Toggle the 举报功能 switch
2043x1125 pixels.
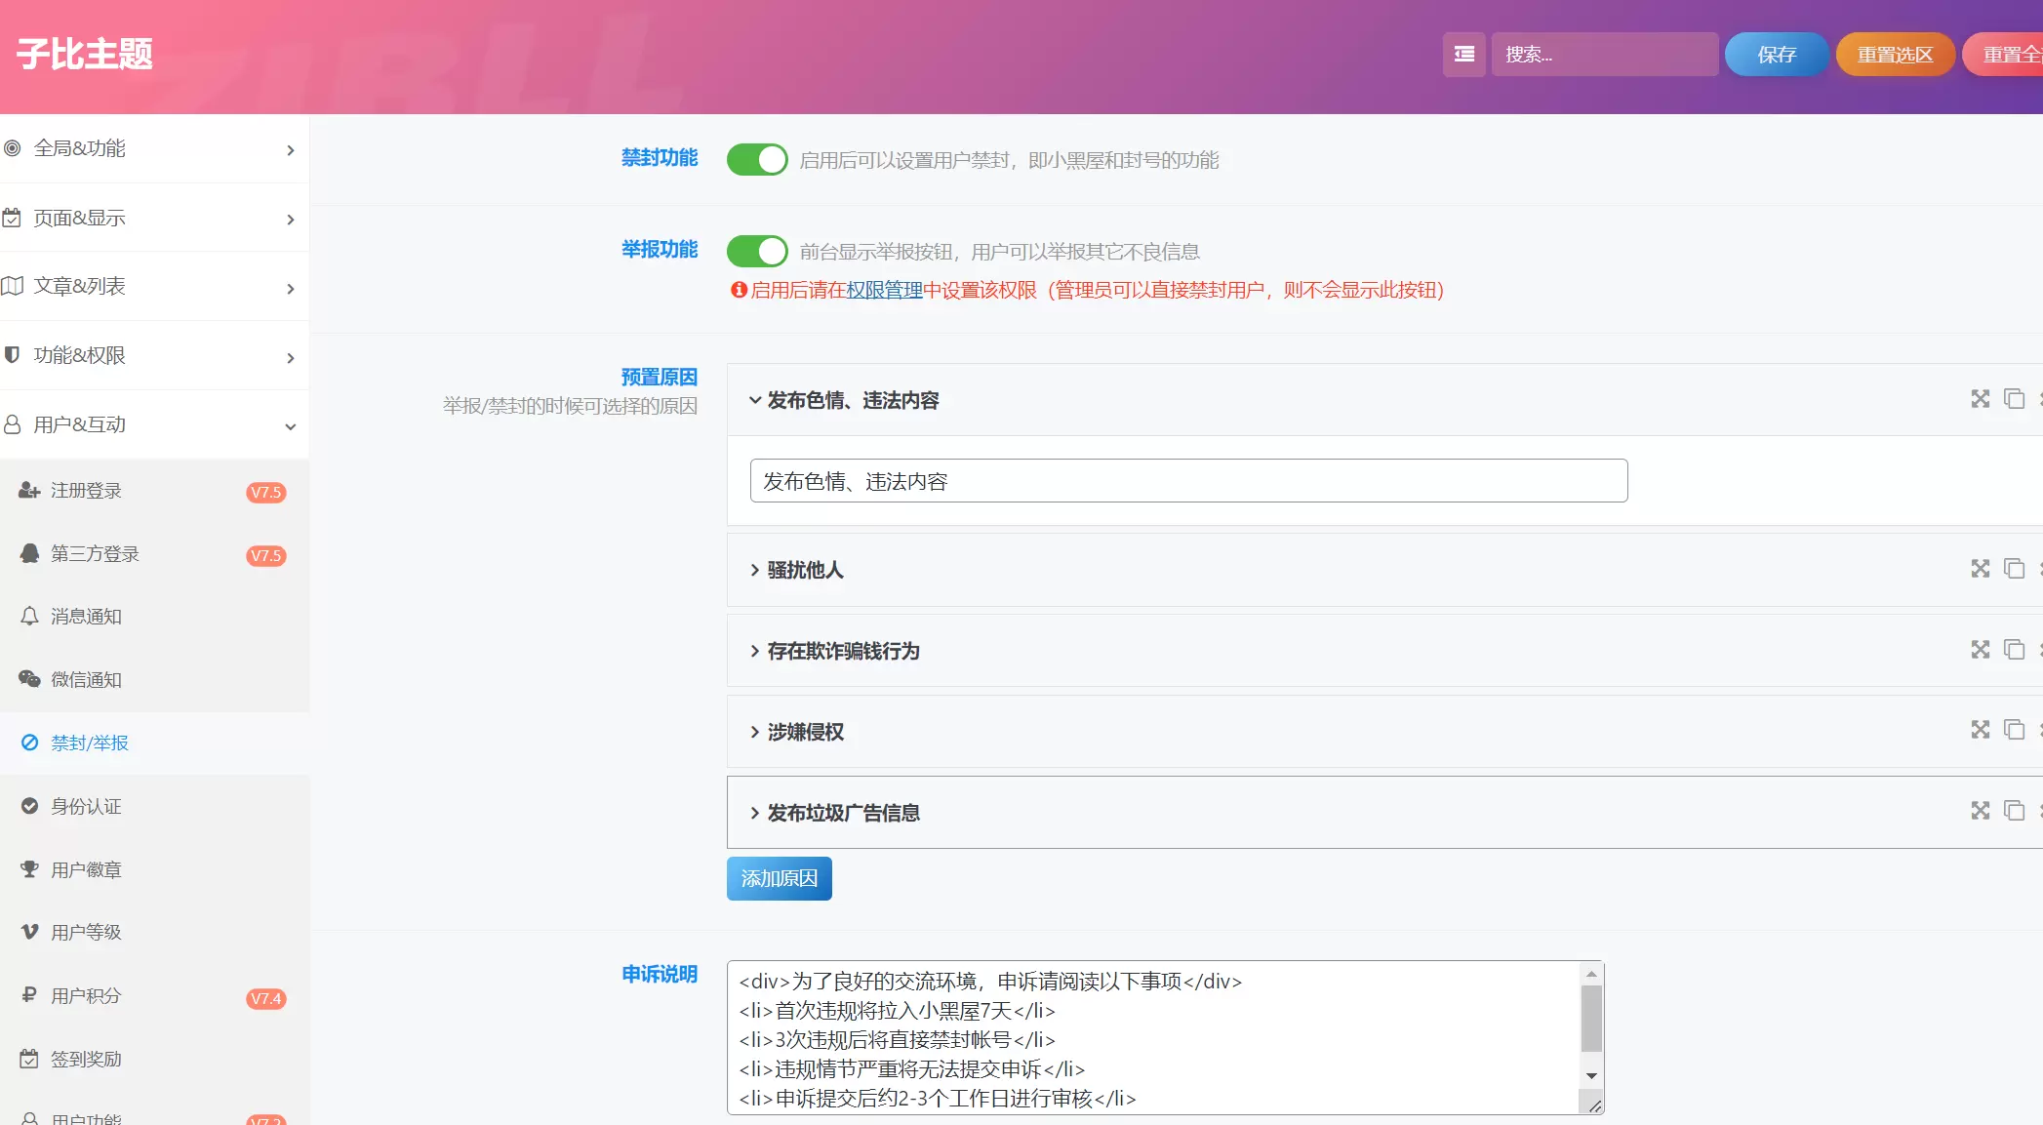pos(757,252)
